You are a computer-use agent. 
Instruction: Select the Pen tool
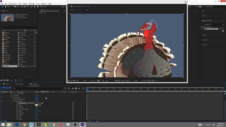coord(25,7)
